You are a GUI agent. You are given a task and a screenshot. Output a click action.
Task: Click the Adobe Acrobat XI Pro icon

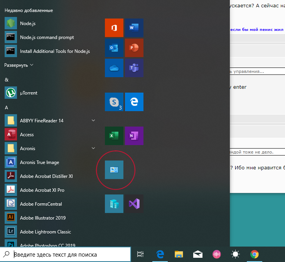click(x=11, y=190)
